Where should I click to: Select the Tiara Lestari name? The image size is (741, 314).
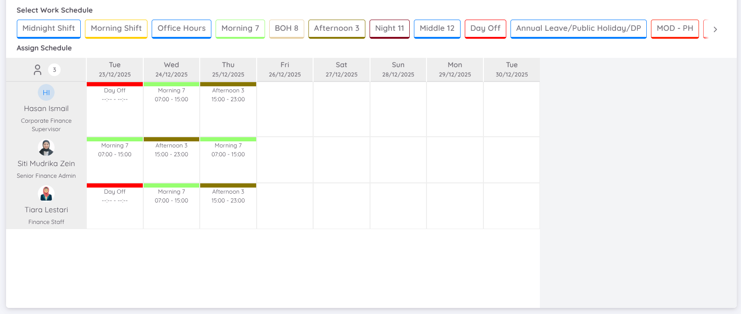pyautogui.click(x=46, y=210)
